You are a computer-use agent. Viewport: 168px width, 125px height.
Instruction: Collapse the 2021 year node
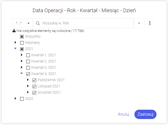[15, 48]
